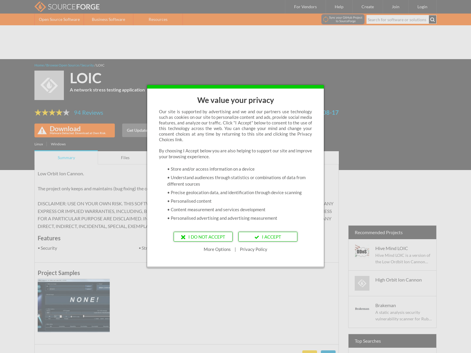Open the For Vendors menu
471x353 pixels.
pyautogui.click(x=305, y=7)
